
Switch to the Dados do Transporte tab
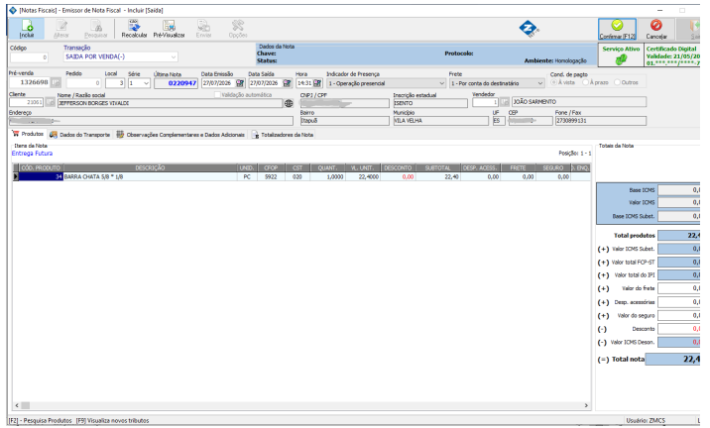79,135
